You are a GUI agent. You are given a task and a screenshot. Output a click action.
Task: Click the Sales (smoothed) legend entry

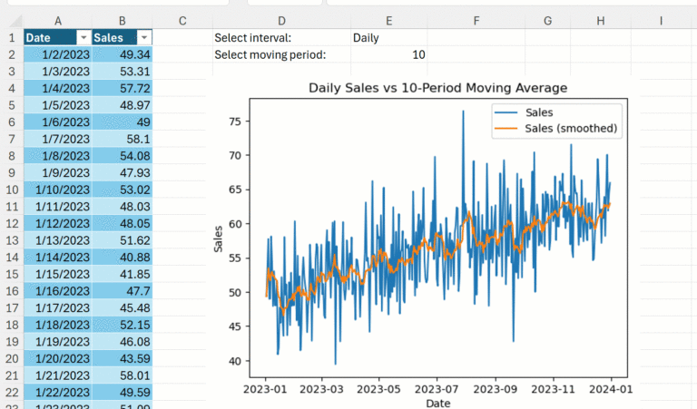pos(572,129)
